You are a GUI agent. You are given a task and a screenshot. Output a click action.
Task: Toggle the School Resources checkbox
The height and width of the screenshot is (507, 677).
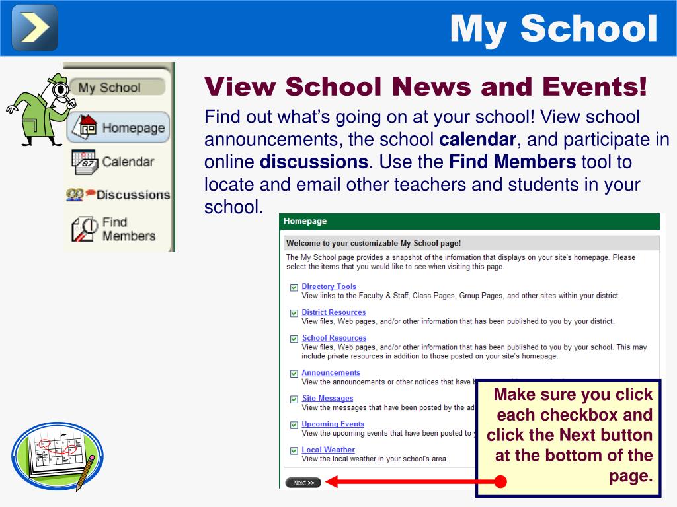coord(294,339)
